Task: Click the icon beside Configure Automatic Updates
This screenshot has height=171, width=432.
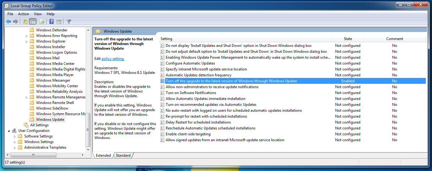Action: coord(162,63)
